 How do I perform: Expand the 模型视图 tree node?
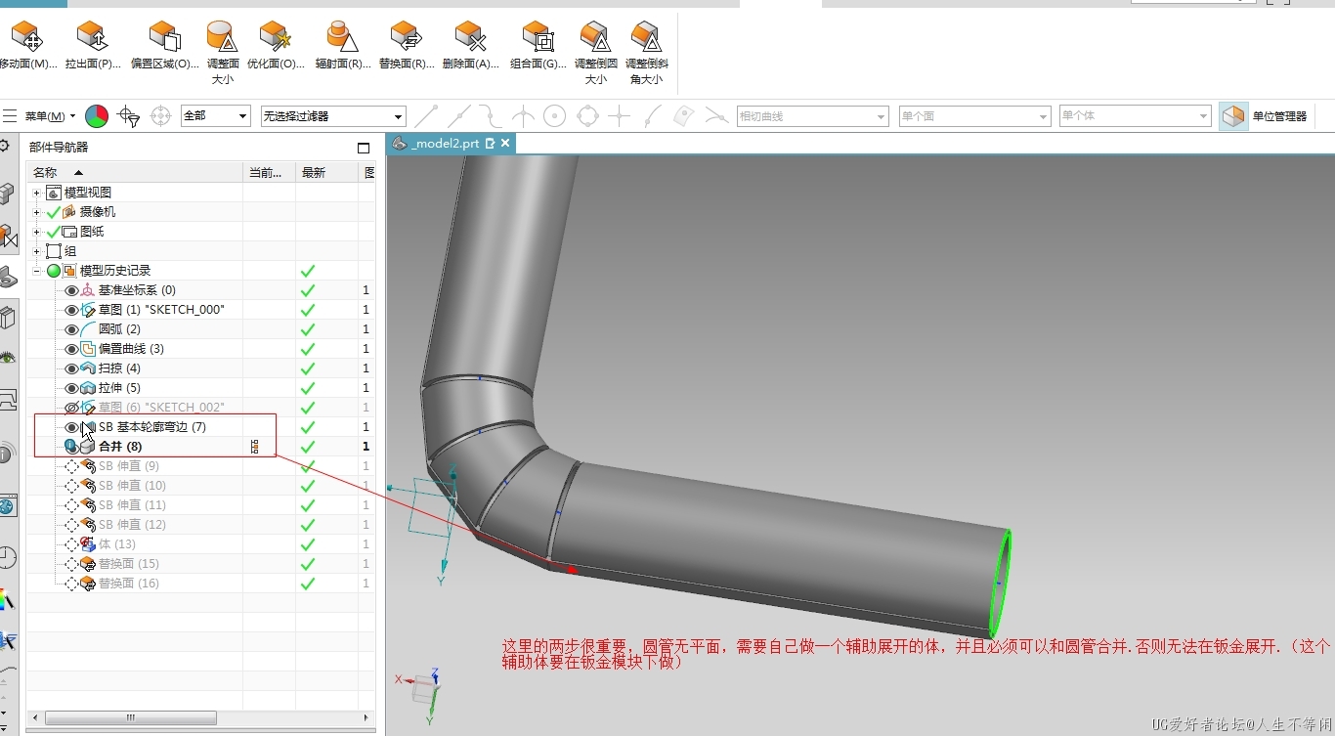[x=37, y=193]
